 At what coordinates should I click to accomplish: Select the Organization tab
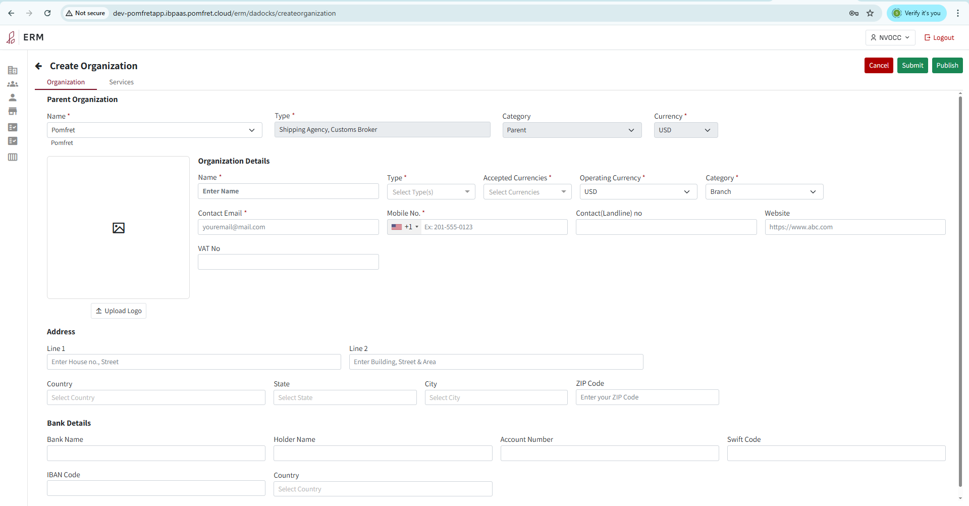click(66, 82)
